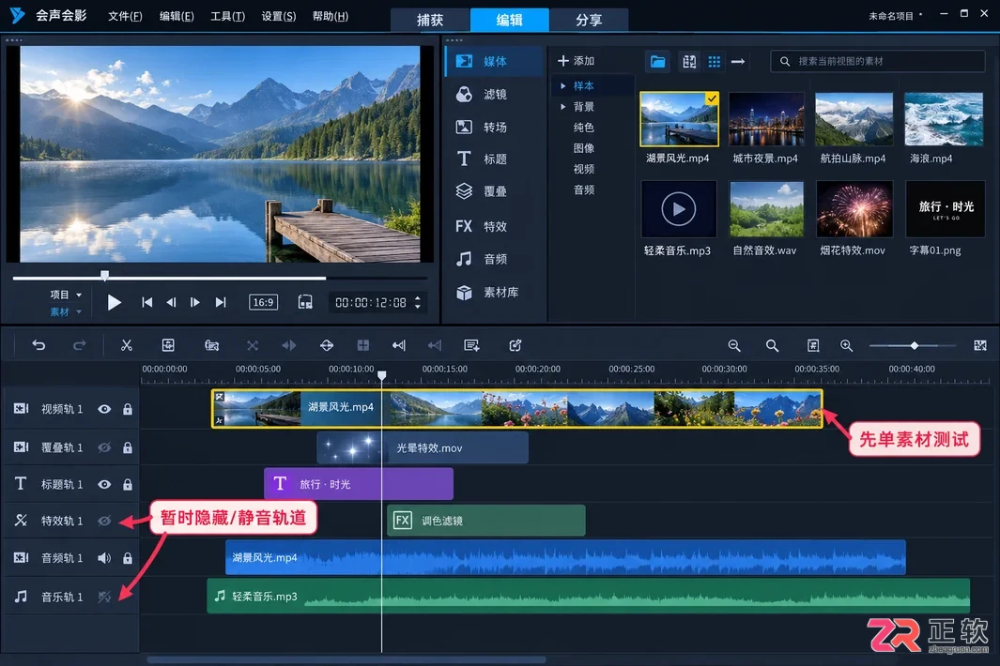
Task: Mute the 音频轨 1 speaker icon
Action: [x=104, y=558]
